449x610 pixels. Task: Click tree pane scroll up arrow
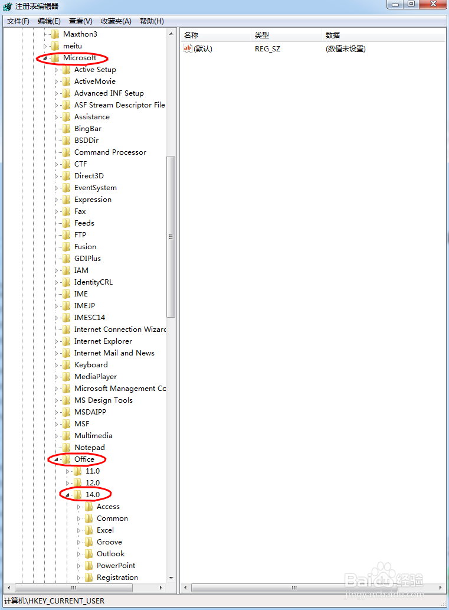[171, 34]
